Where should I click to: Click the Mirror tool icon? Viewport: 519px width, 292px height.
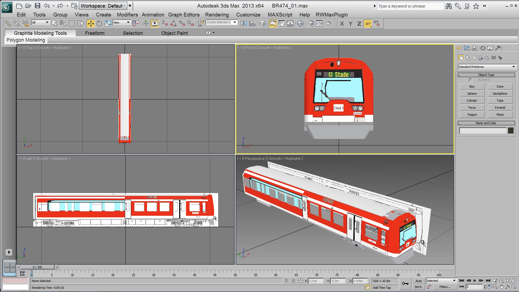point(244,24)
